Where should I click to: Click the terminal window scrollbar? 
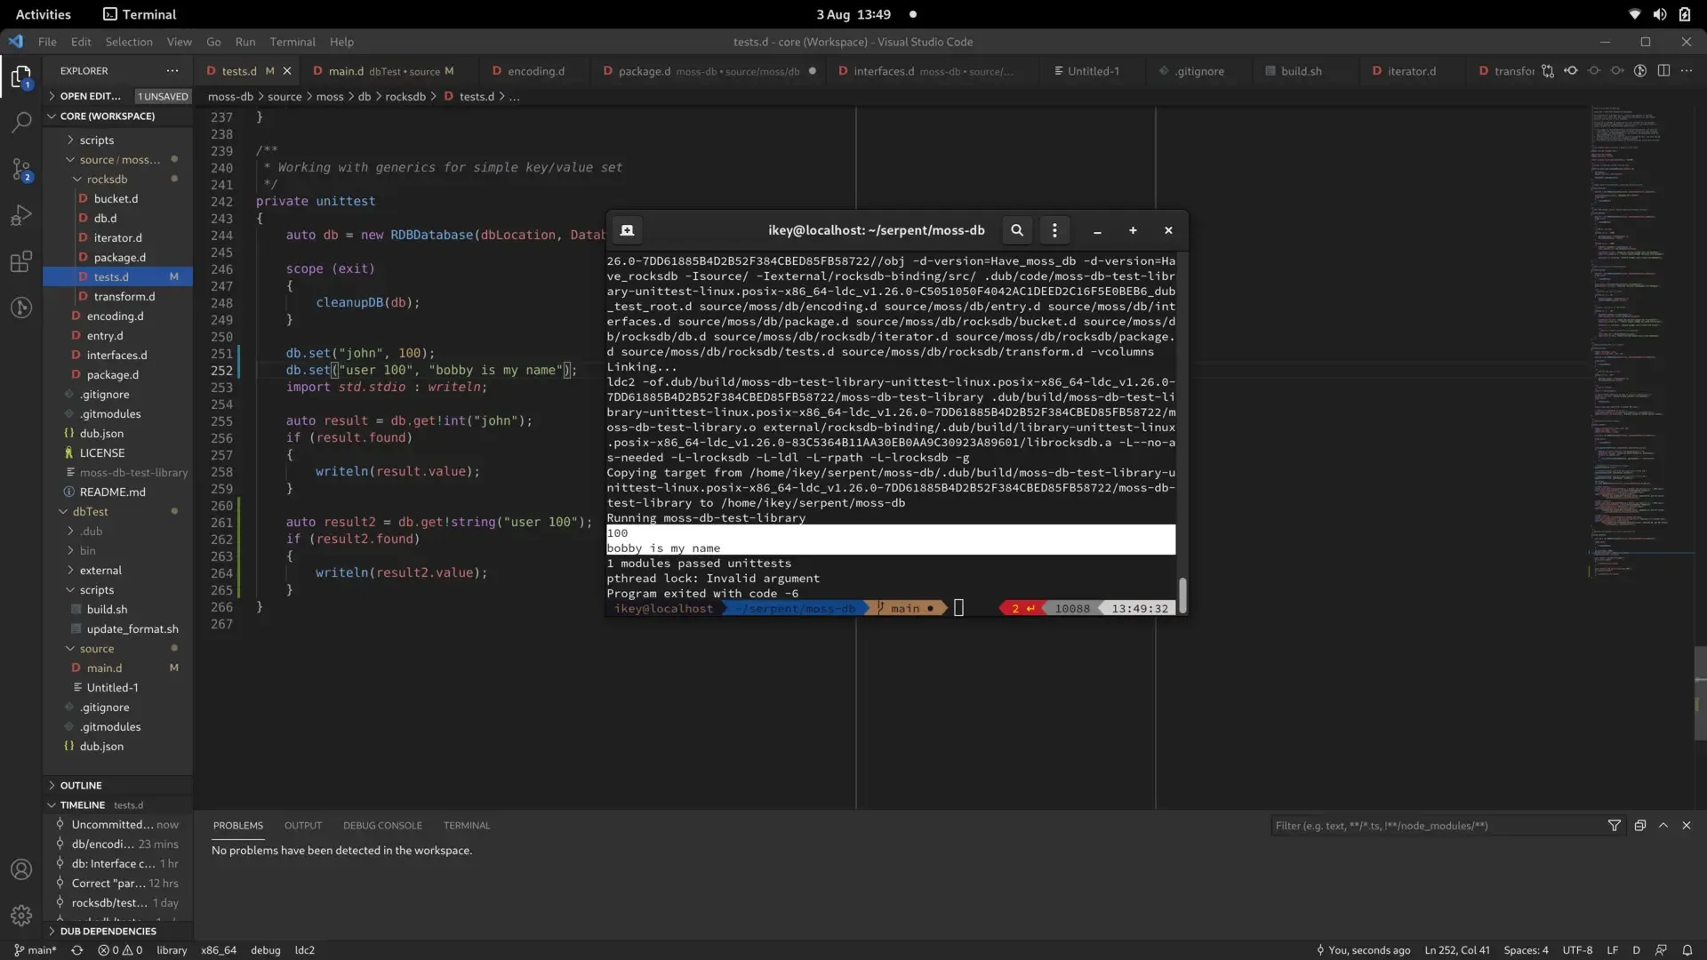point(1182,594)
